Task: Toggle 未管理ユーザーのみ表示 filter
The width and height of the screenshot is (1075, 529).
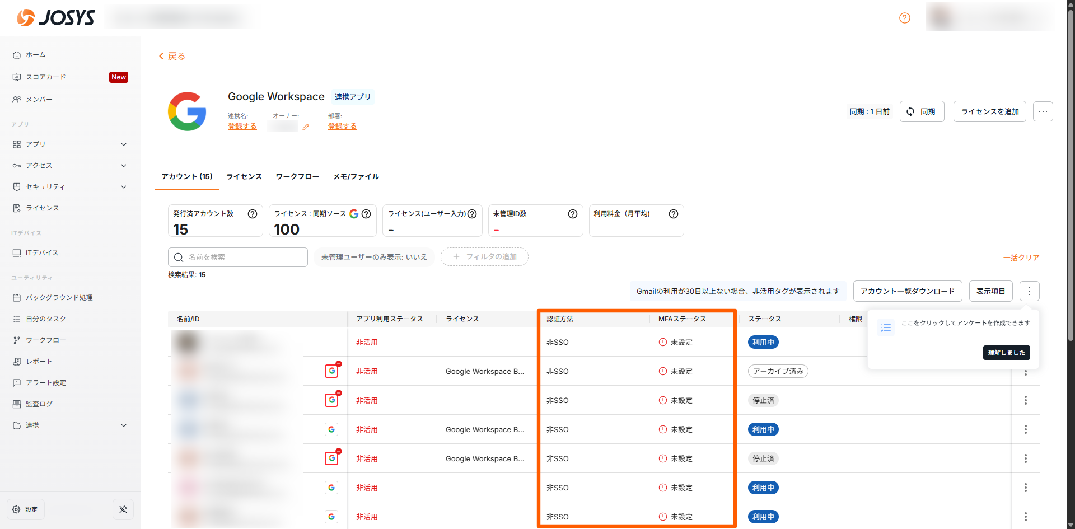Action: click(374, 257)
